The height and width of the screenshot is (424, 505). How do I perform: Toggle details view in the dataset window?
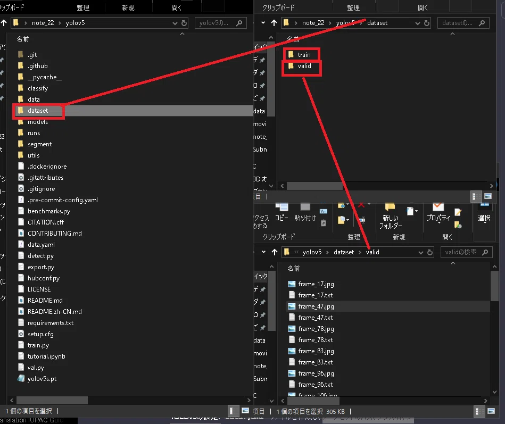(x=474, y=196)
